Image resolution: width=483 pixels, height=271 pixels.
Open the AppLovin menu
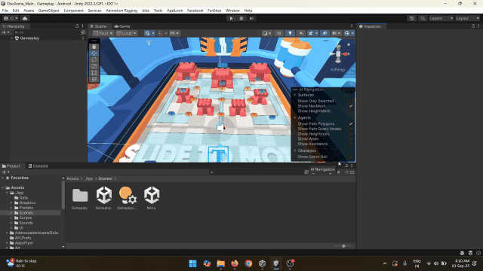point(175,11)
